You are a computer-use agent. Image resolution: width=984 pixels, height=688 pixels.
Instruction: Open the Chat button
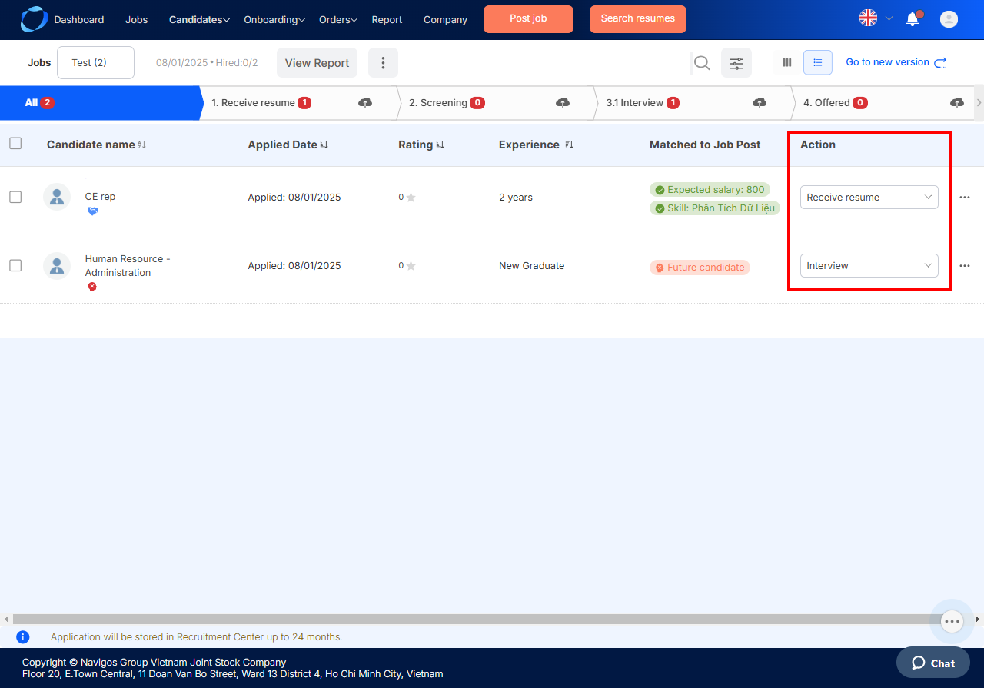click(x=933, y=663)
